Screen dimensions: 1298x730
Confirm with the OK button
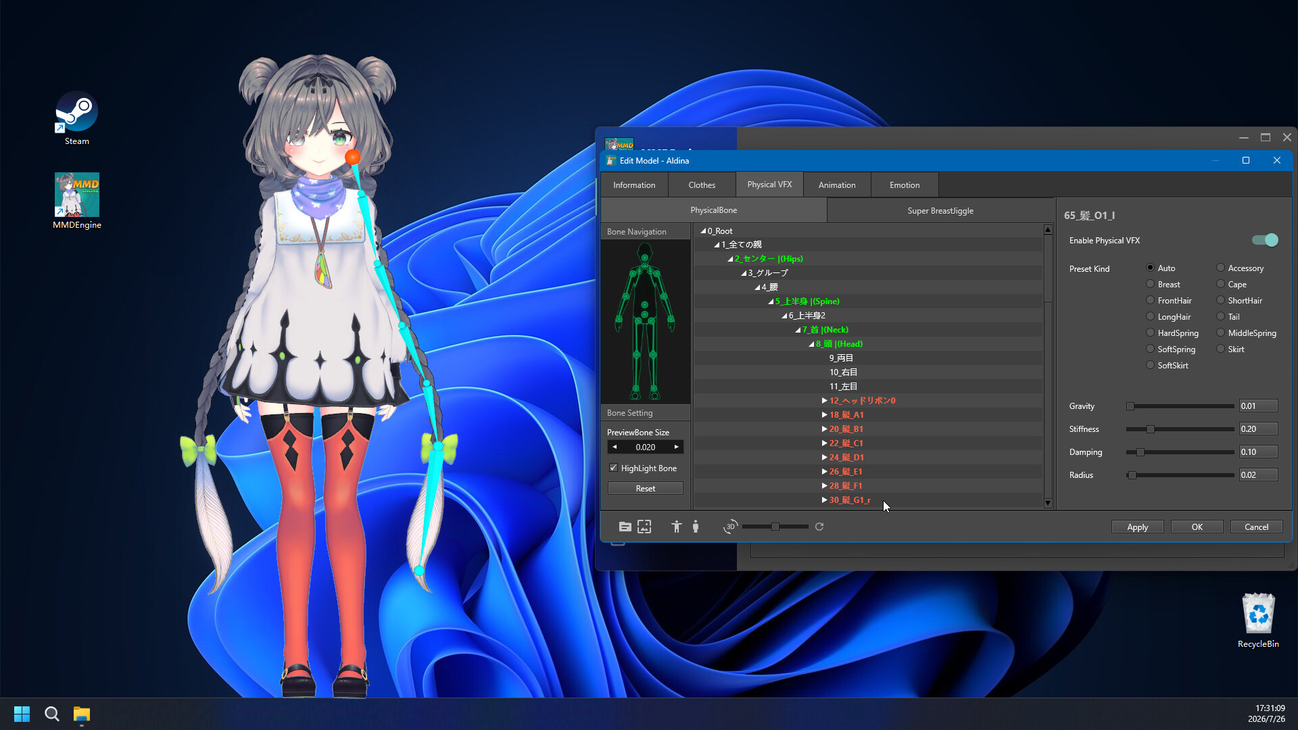(1197, 527)
